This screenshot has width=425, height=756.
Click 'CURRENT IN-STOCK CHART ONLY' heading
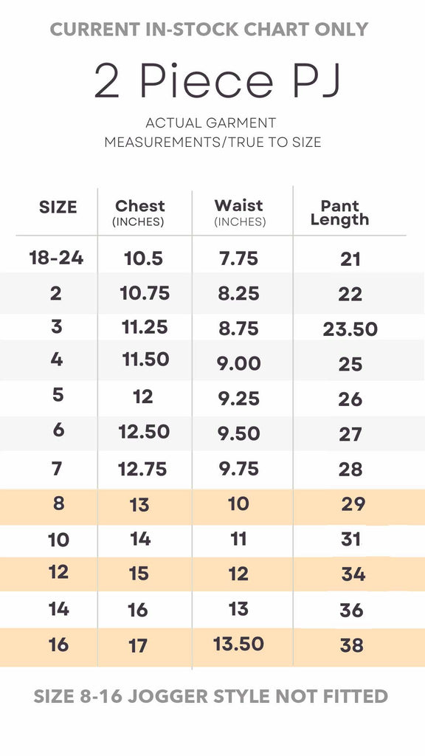pos(209,30)
